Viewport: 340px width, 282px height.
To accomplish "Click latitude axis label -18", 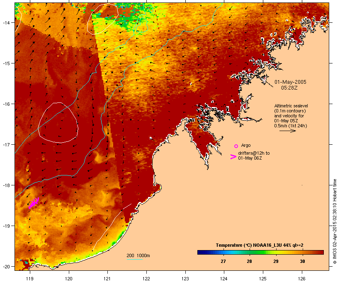I will pyautogui.click(x=6, y=185).
